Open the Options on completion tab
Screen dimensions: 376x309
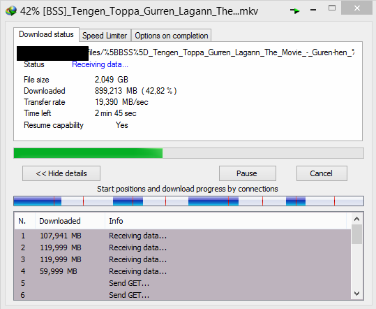click(171, 36)
